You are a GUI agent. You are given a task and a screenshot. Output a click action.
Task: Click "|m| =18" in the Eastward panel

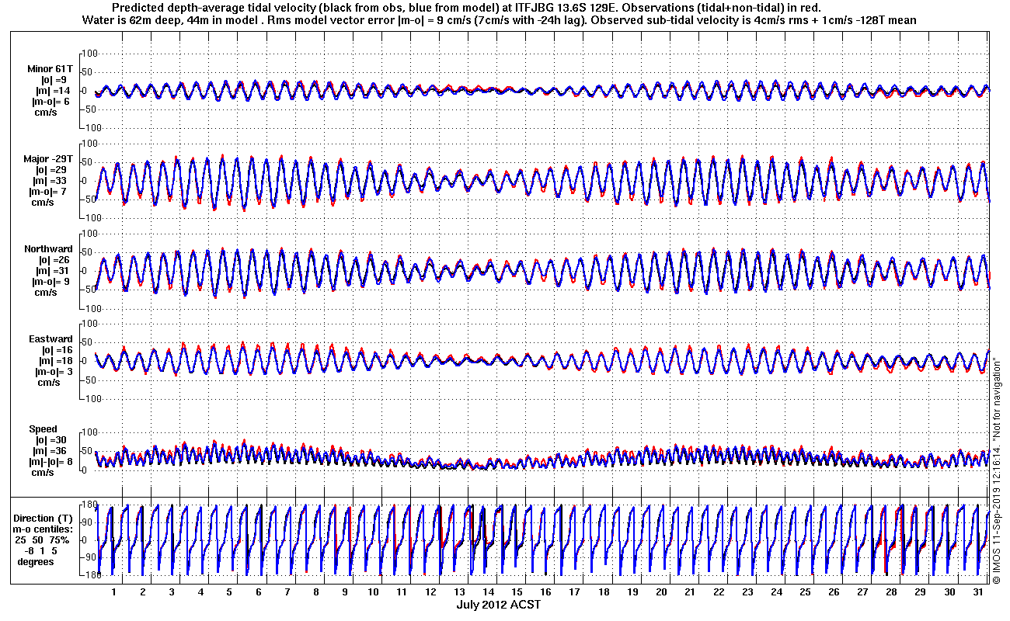pyautogui.click(x=55, y=361)
